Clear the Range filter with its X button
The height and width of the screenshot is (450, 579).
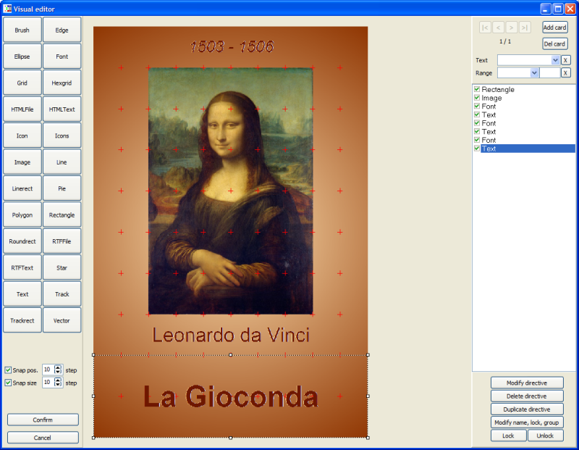565,73
